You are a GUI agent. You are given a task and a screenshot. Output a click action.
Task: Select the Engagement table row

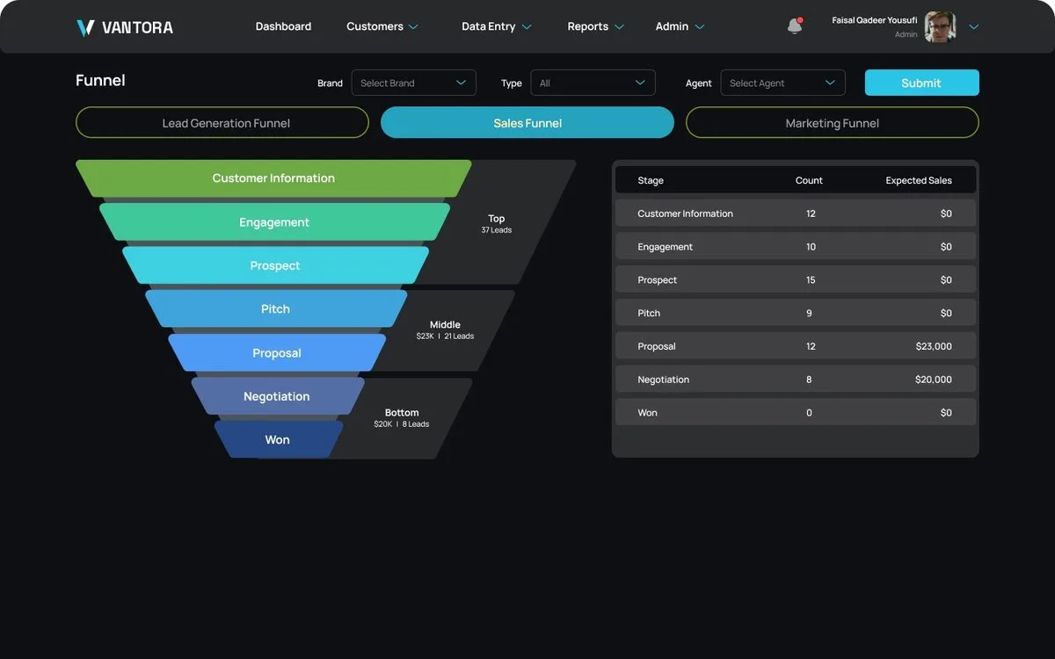(796, 247)
